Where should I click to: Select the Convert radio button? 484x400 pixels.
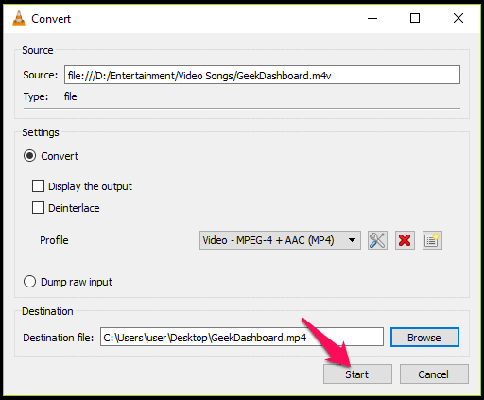29,156
